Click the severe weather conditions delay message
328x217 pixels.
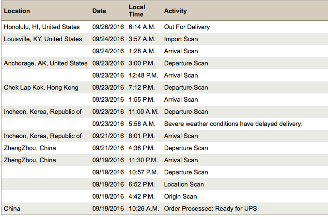click(233, 124)
